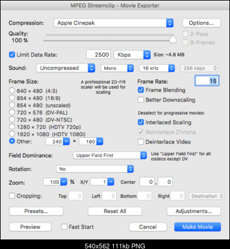Open the Sound Uncompressed dropdown
The height and width of the screenshot is (249, 230).
[66, 68]
